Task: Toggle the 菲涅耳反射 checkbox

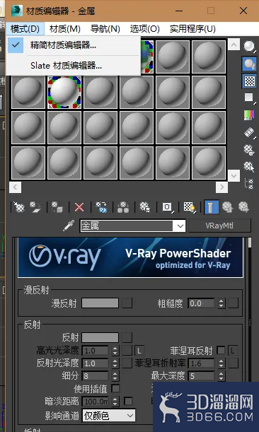Action: pos(221,351)
